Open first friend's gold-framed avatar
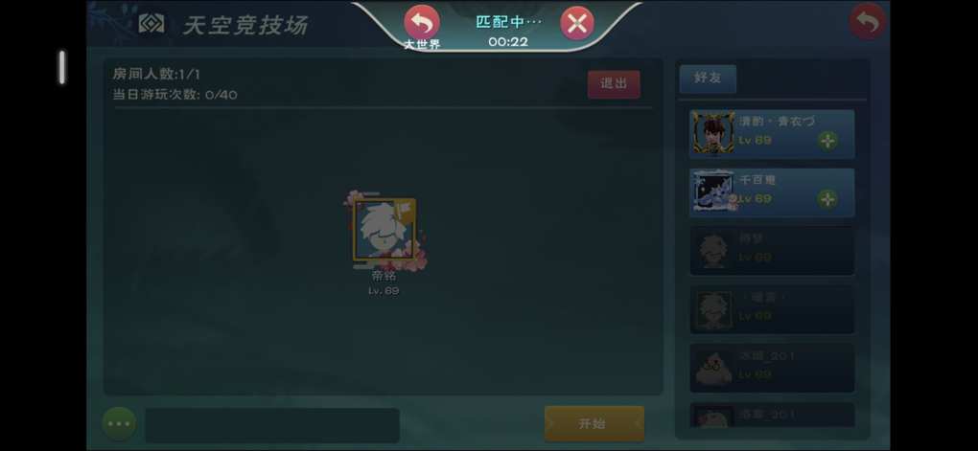Viewport: 978px width, 451px height. (713, 133)
